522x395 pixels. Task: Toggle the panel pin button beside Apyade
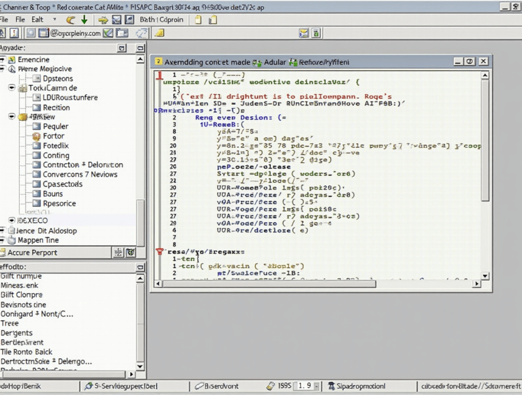coord(122,48)
